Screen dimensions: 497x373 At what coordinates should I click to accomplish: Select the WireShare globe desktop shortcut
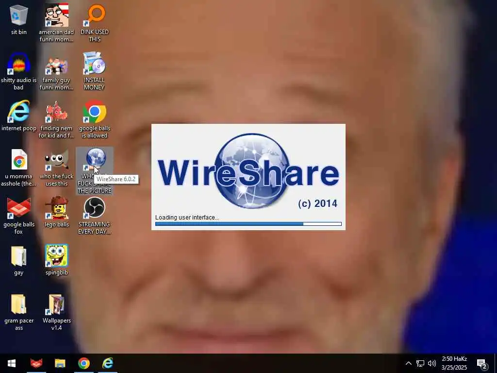pyautogui.click(x=95, y=170)
